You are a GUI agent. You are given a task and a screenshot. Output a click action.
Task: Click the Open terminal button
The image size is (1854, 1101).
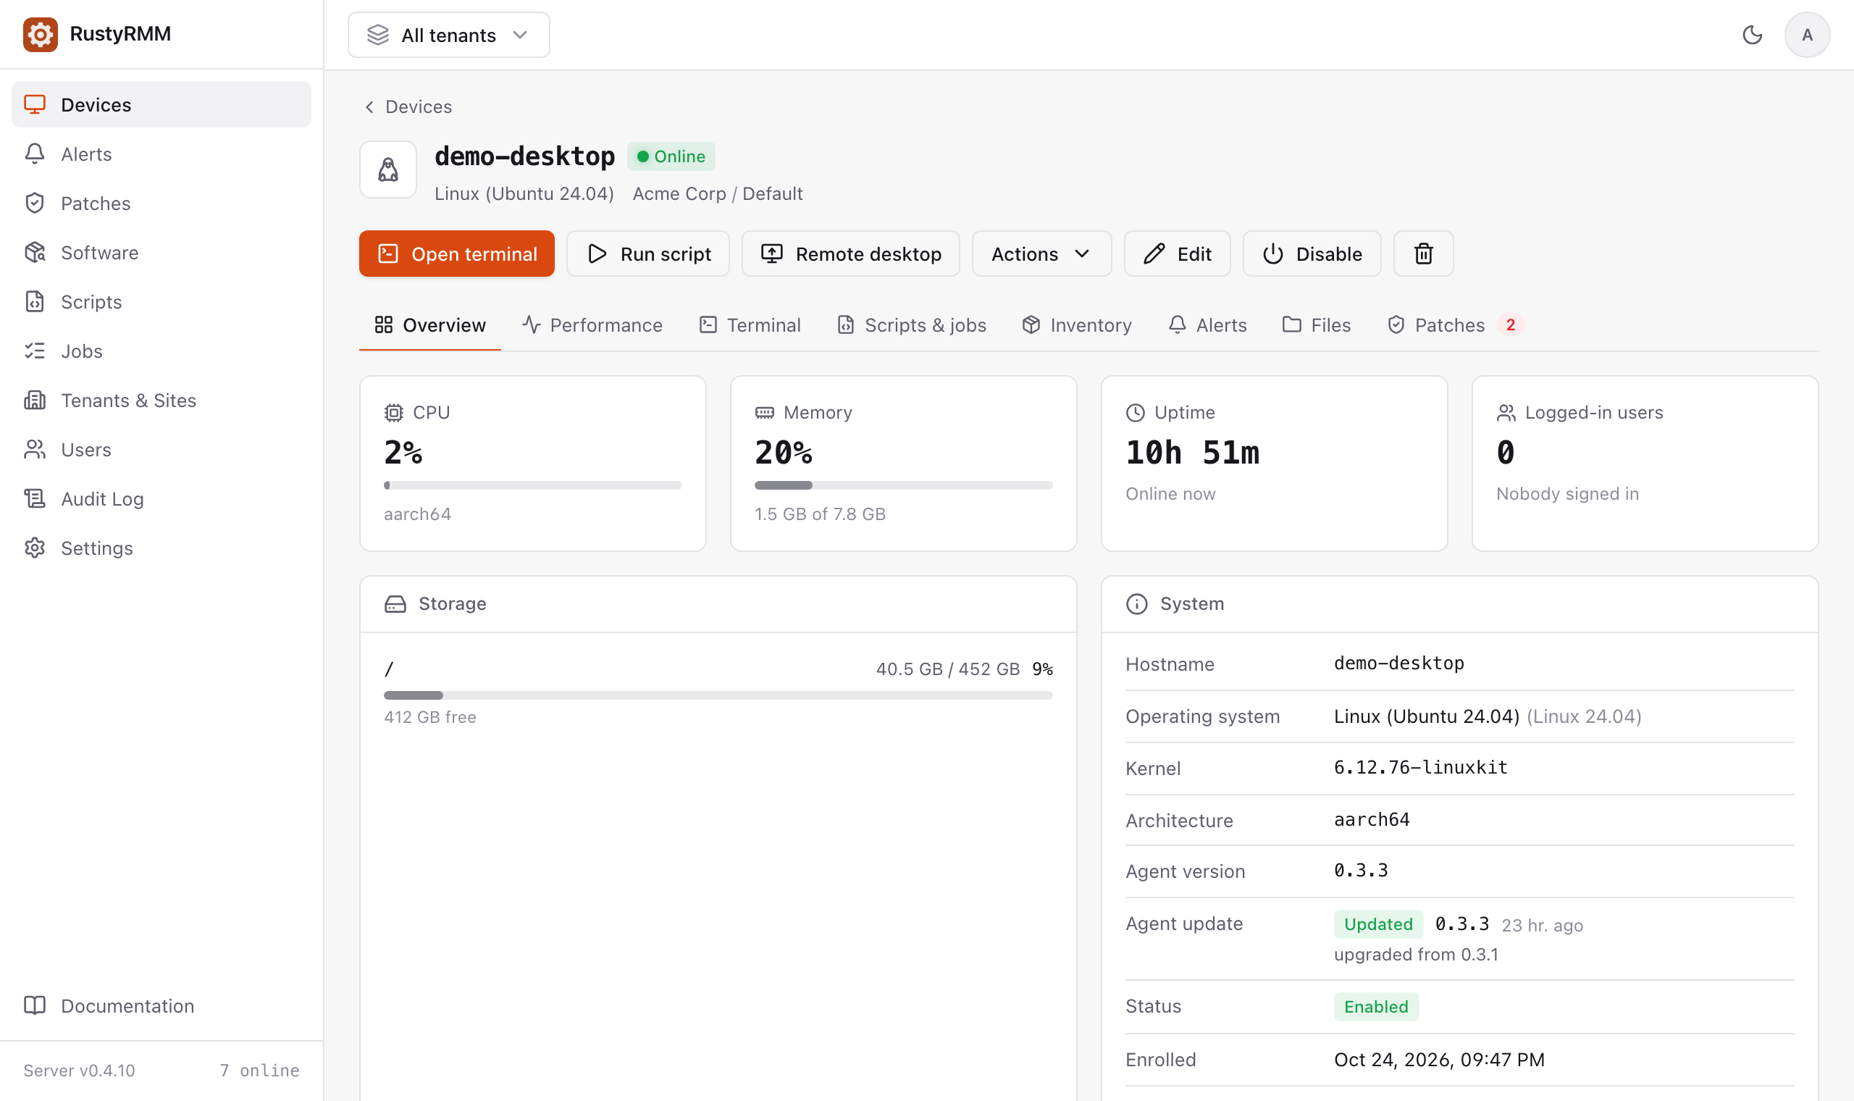[x=457, y=254]
